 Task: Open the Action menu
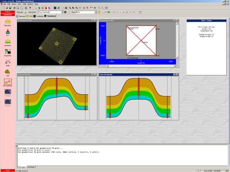point(14,4)
